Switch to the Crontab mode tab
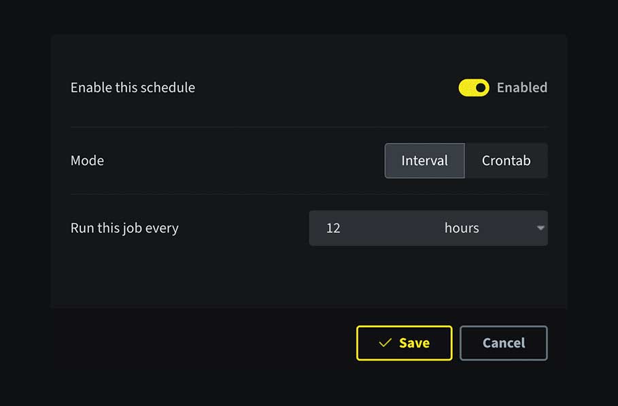This screenshot has width=618, height=406. [507, 161]
